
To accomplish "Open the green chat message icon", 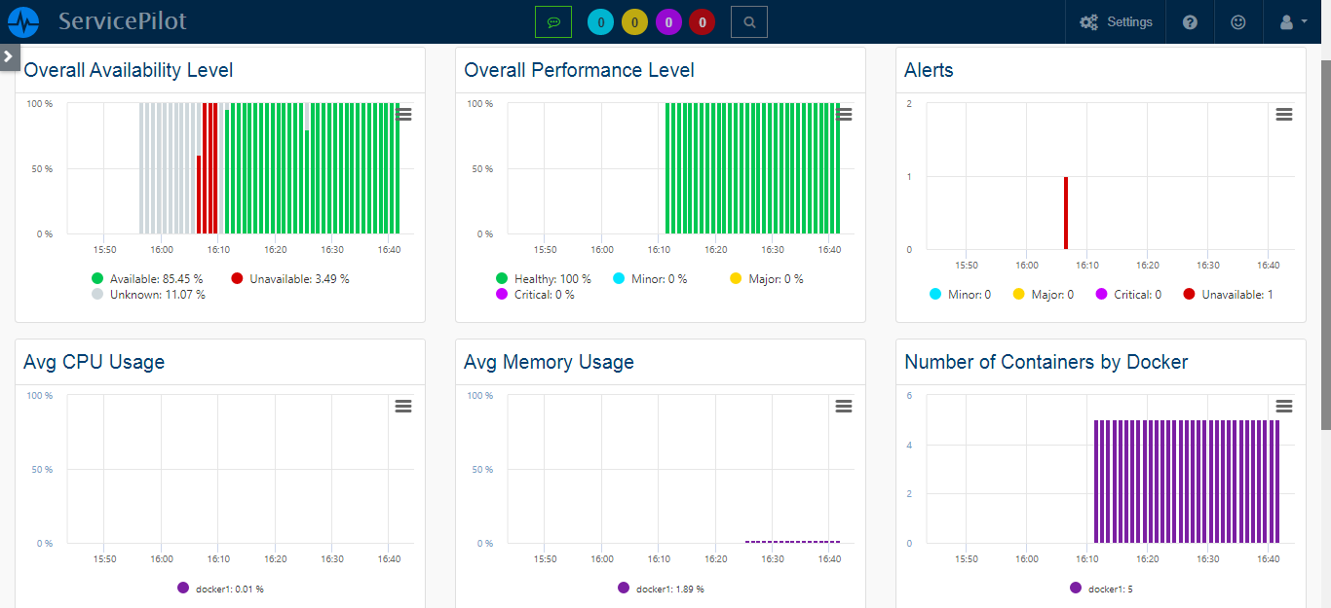I will (553, 21).
